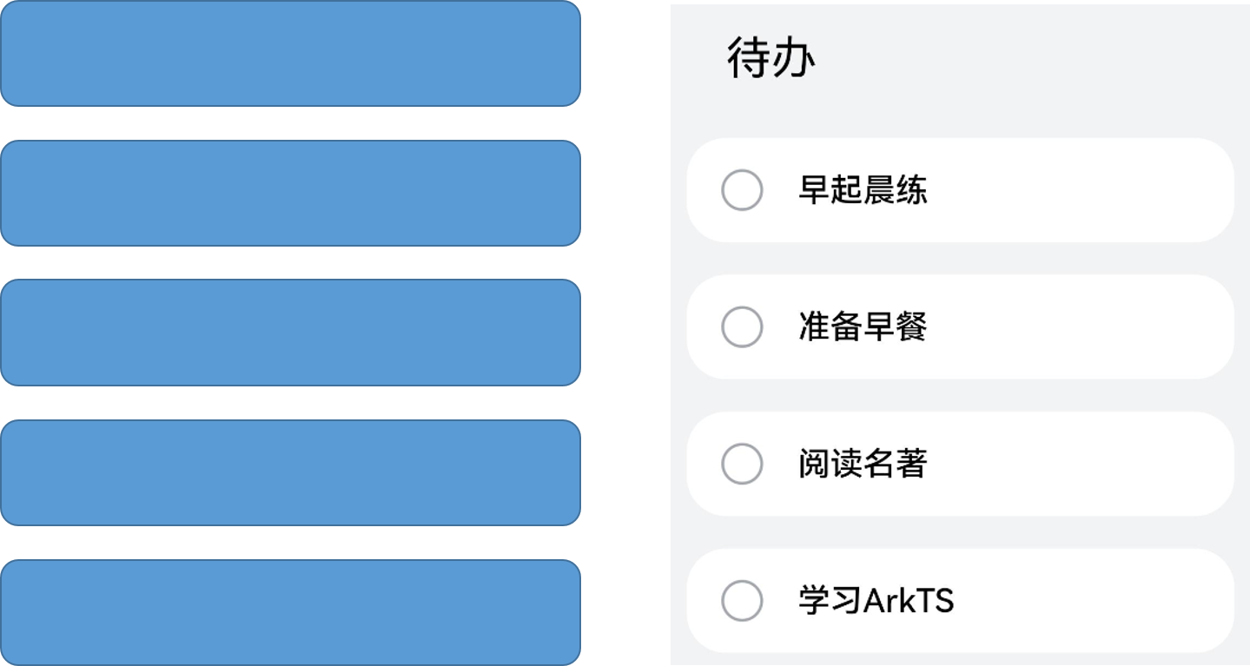Click the bottommost blue button
The height and width of the screenshot is (666, 1250).
[x=290, y=611]
